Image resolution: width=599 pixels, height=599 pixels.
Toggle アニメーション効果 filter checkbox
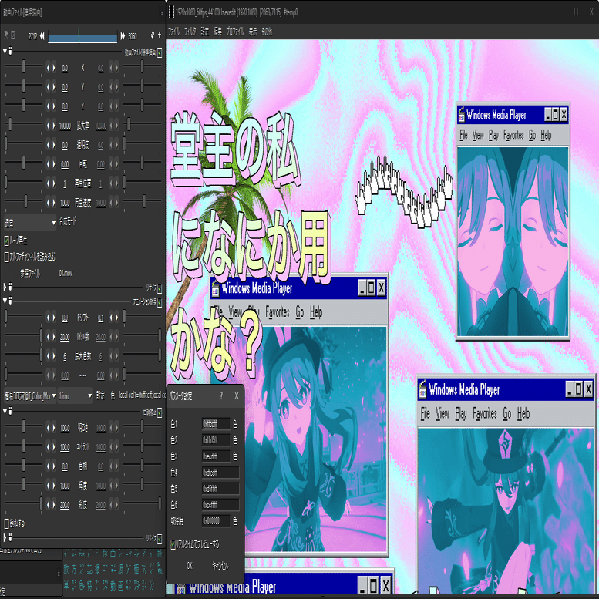pos(160,302)
